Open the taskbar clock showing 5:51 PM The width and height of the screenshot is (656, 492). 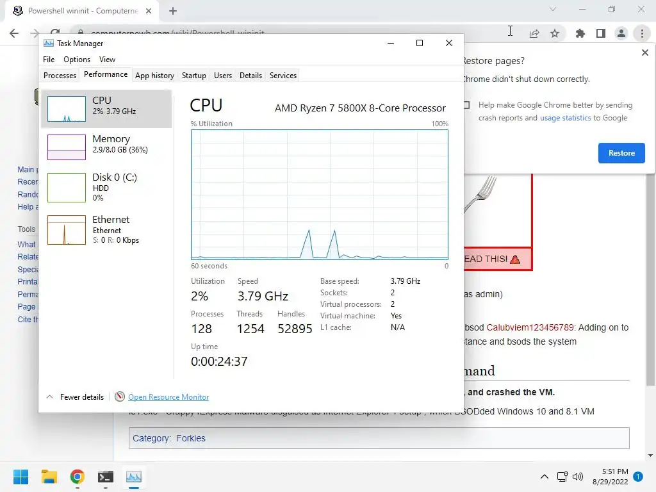coord(610,477)
